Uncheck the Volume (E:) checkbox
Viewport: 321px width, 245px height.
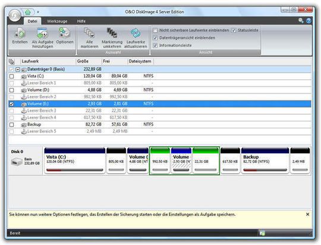(x=12, y=104)
